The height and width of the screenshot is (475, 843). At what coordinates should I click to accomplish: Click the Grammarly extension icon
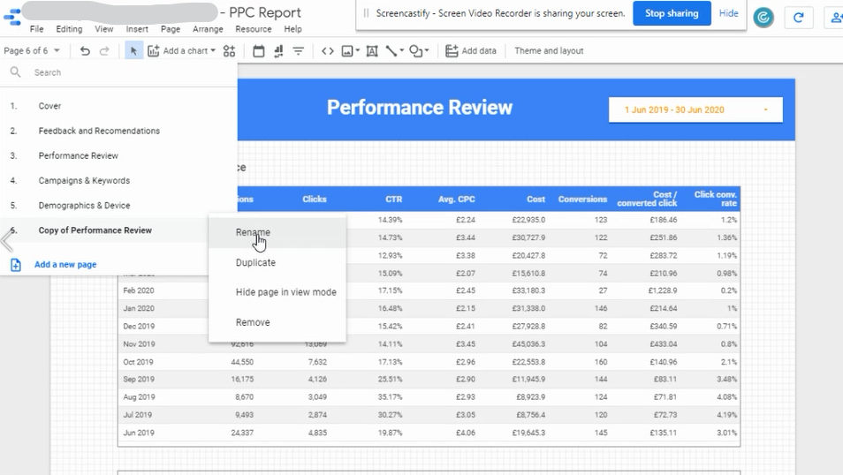[x=763, y=18]
